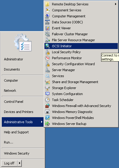
Task: Open Network from the Start menu
Action: pos(23,91)
